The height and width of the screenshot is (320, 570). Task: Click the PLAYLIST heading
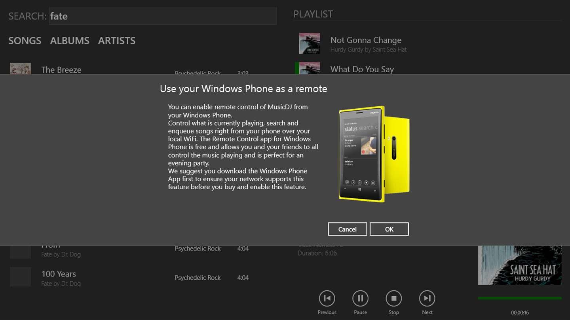point(313,14)
